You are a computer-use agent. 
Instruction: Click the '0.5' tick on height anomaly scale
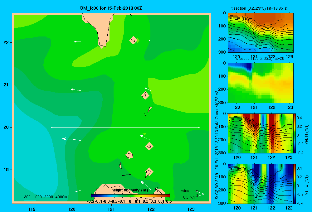tap(169, 201)
